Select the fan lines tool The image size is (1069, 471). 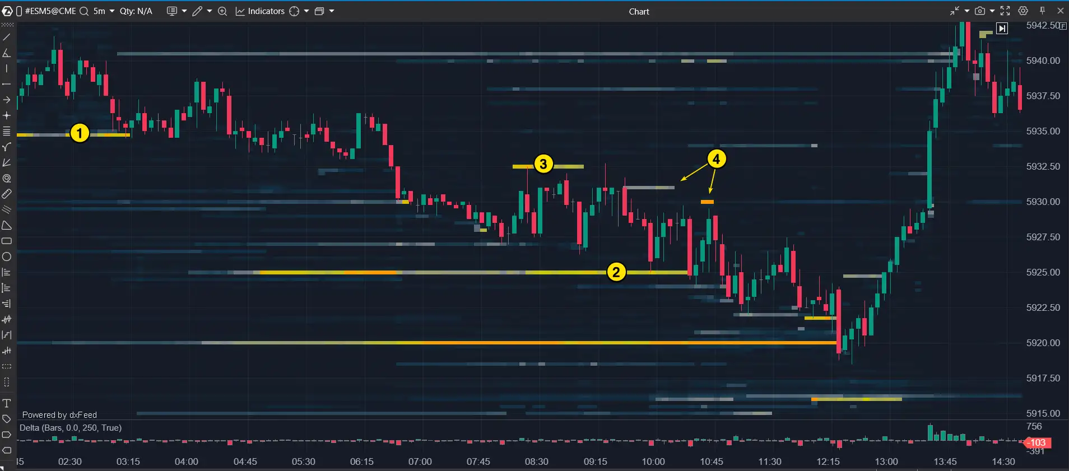pos(7,162)
